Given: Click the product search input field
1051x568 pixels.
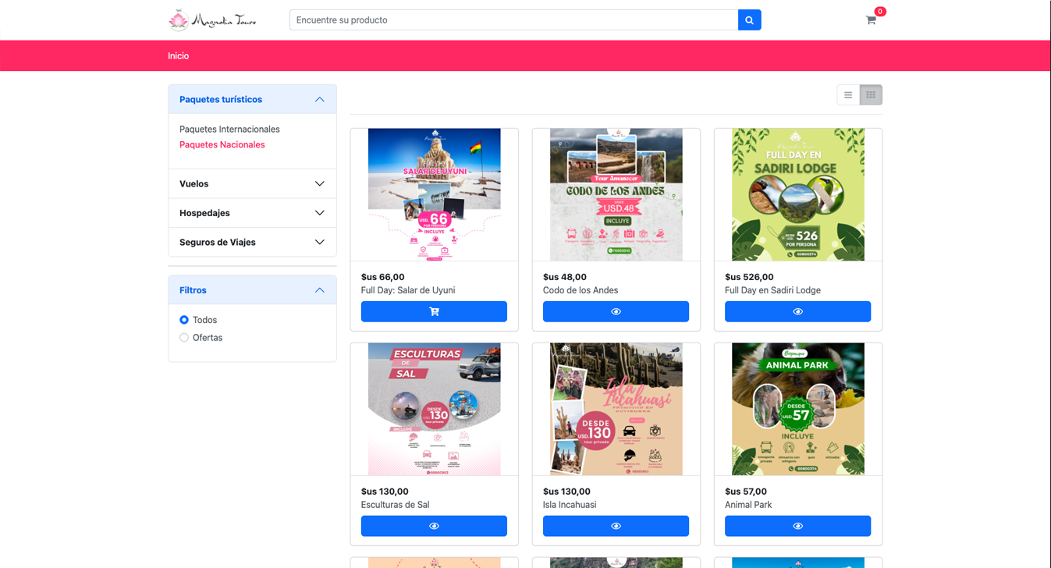Looking at the screenshot, I should point(513,20).
